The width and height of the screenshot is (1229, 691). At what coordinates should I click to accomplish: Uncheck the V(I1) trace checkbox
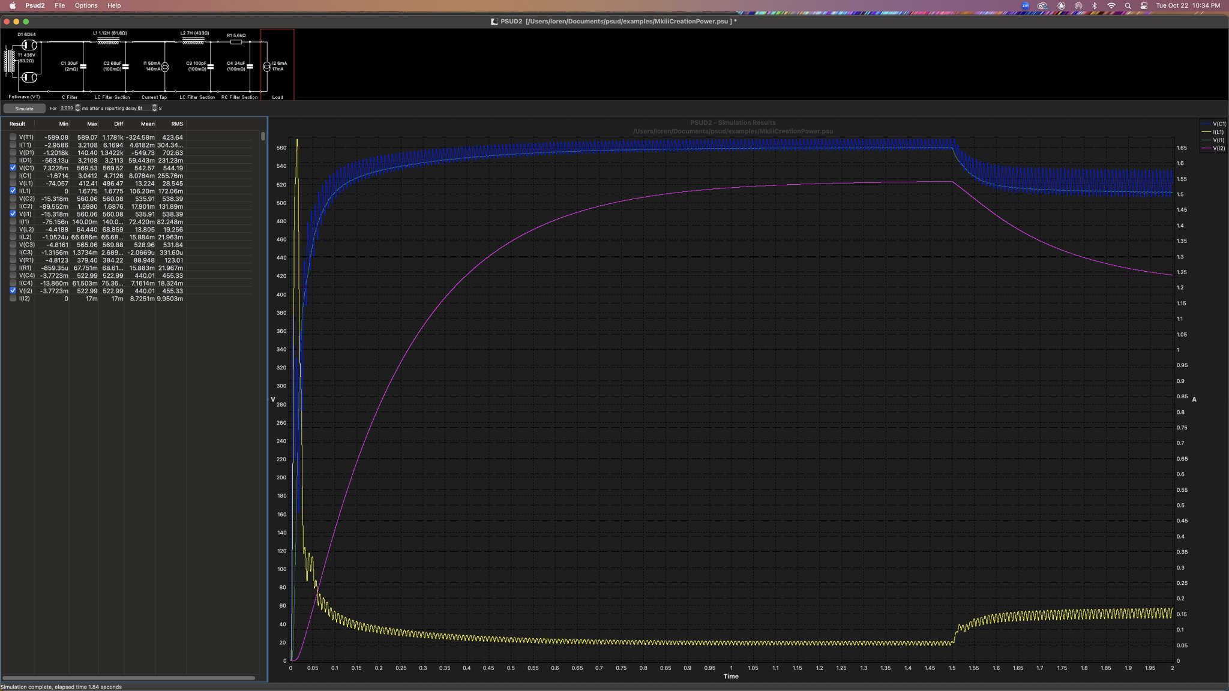(13, 214)
